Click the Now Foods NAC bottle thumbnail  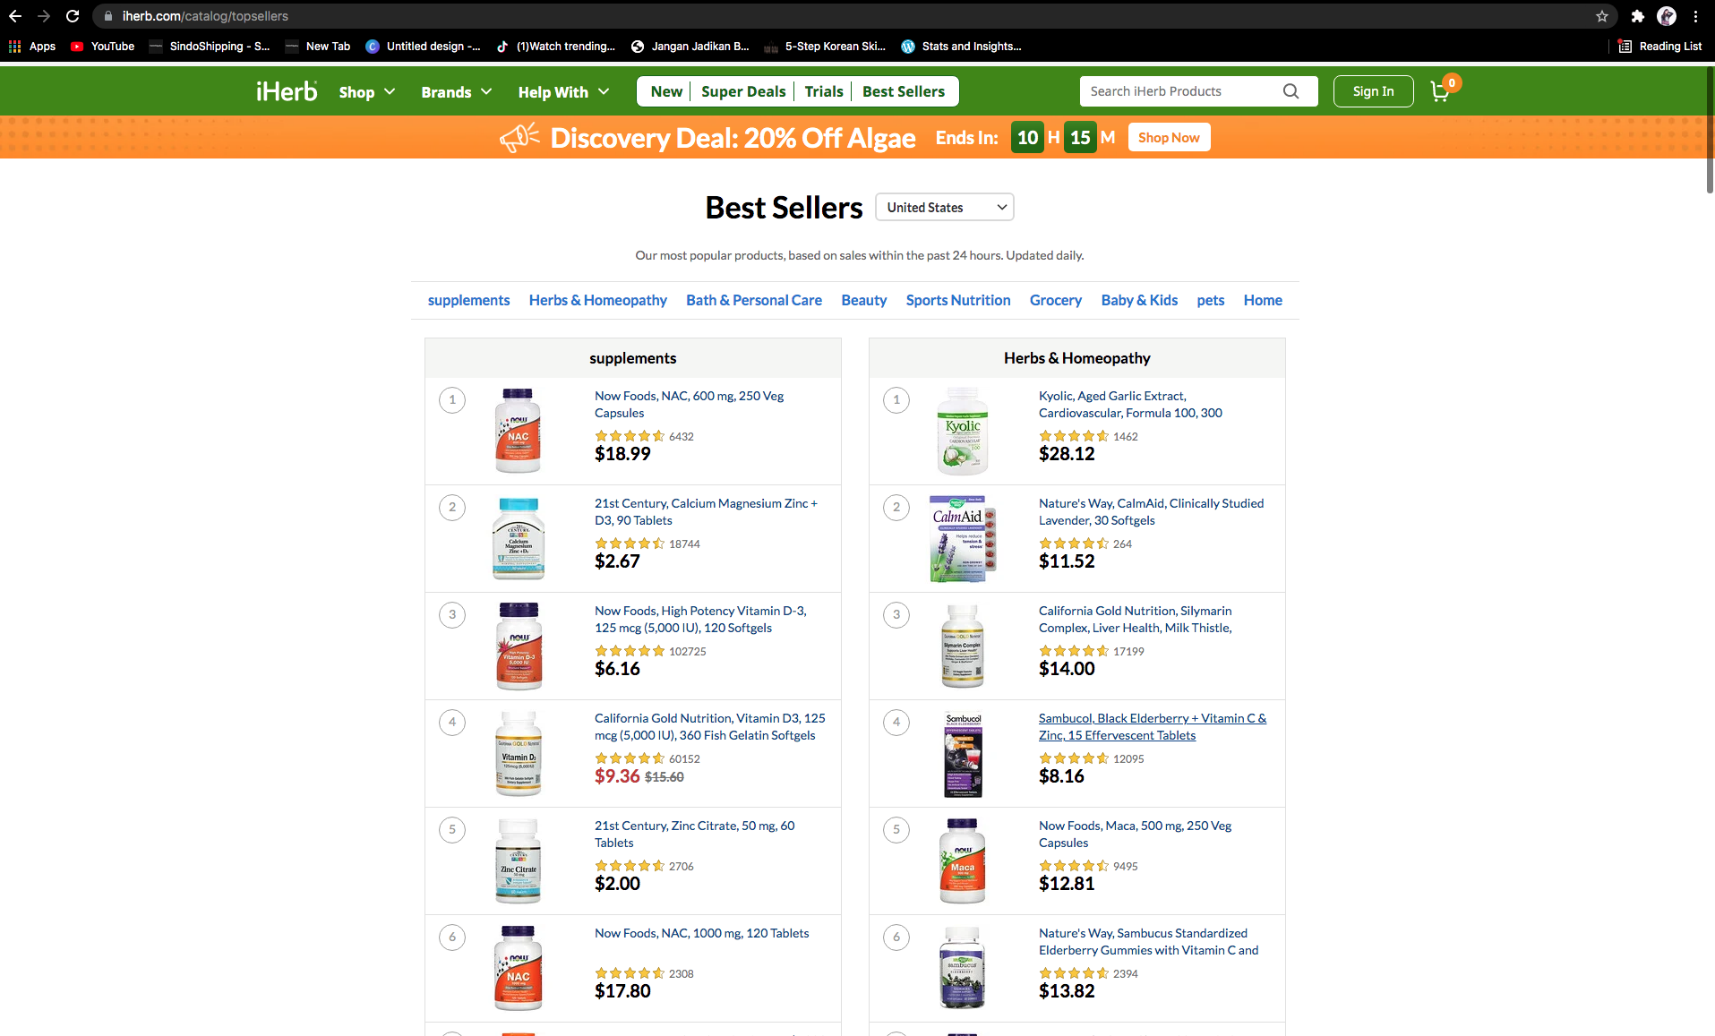518,431
